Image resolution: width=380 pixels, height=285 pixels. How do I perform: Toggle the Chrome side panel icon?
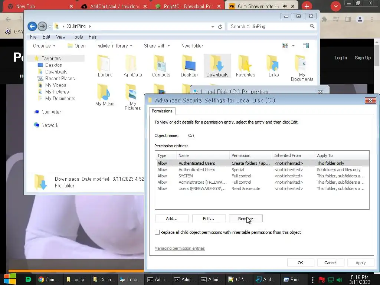(x=348, y=19)
